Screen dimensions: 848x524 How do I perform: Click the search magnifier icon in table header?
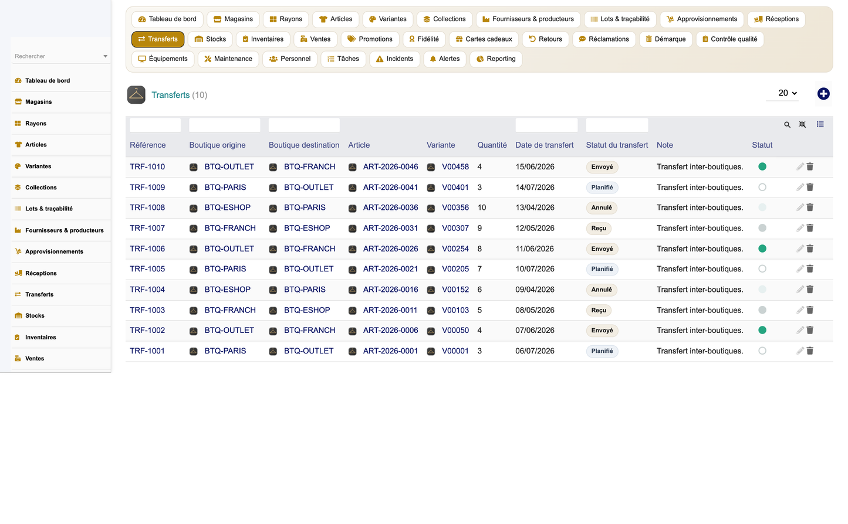(x=787, y=125)
